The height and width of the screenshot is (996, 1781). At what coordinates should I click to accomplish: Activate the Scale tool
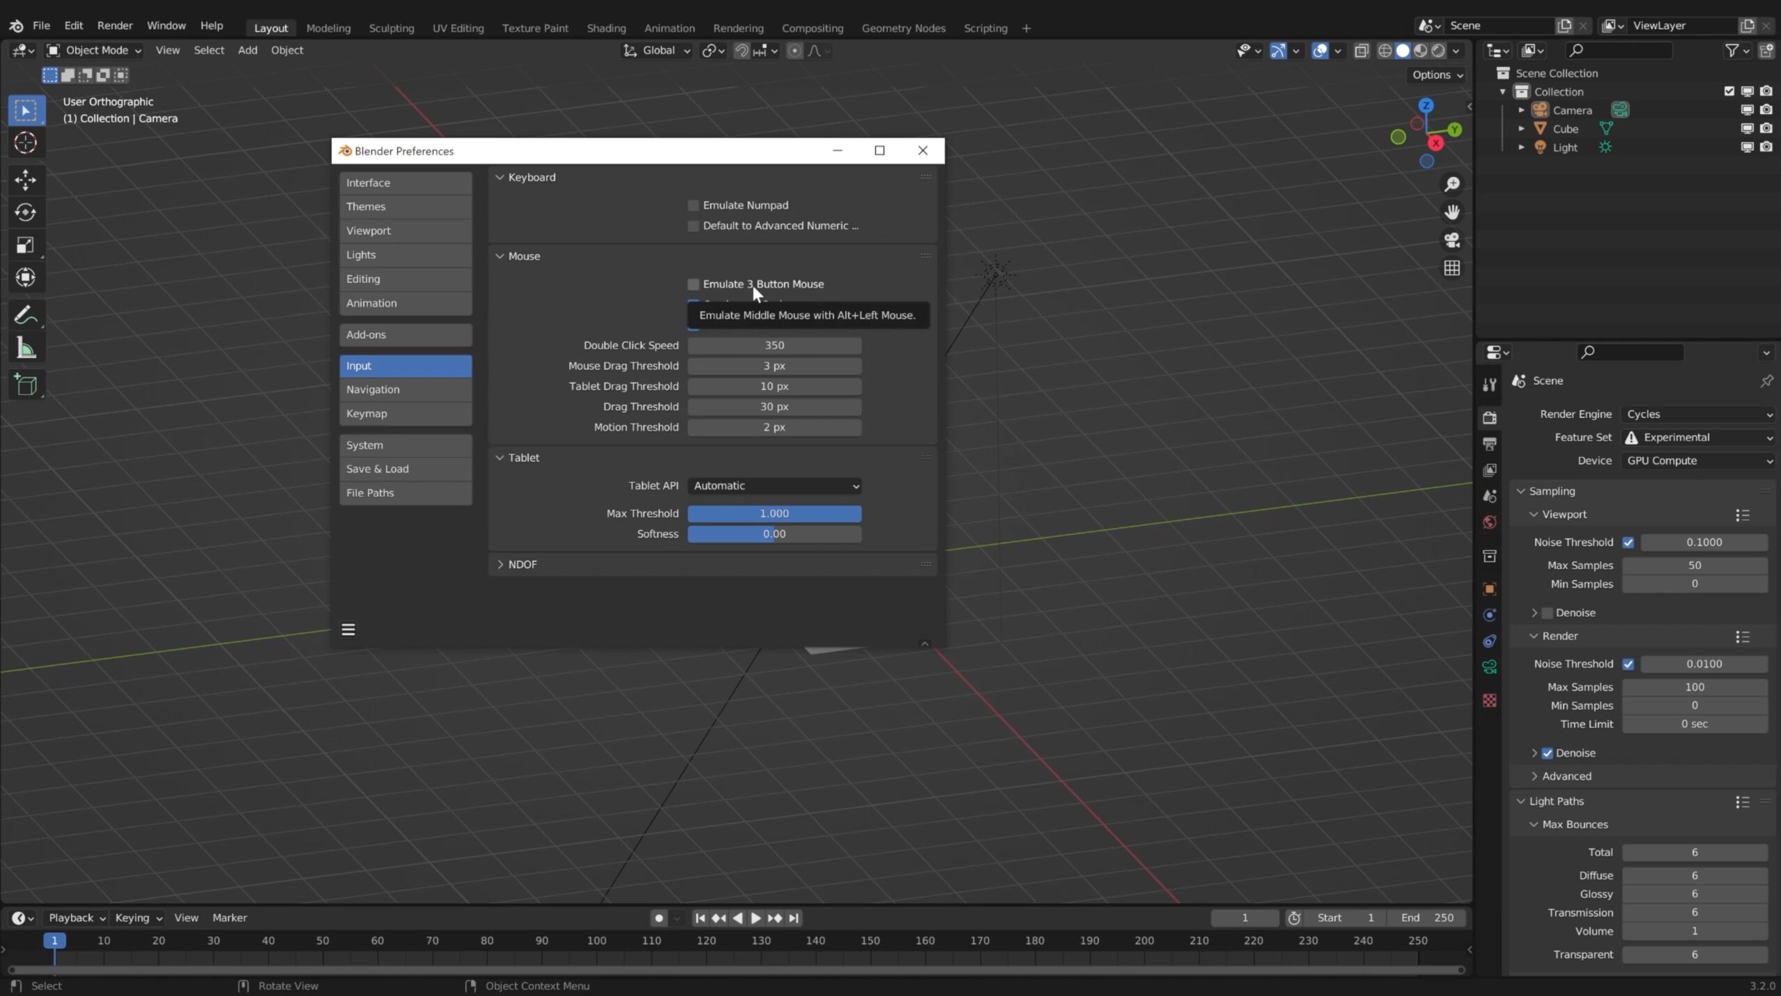[x=26, y=245]
